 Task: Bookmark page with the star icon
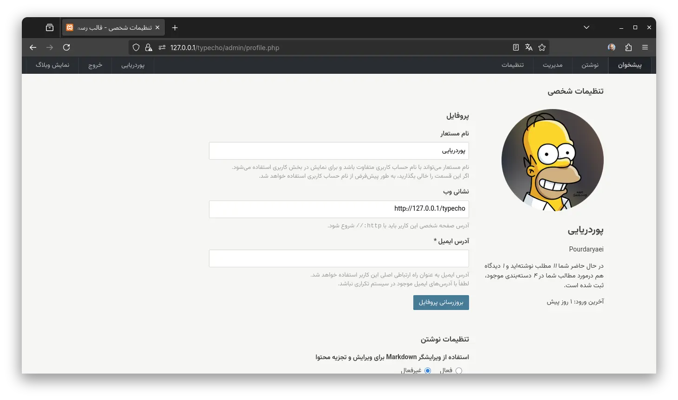coord(541,47)
